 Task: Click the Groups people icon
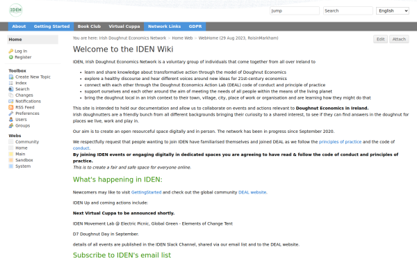(11, 125)
